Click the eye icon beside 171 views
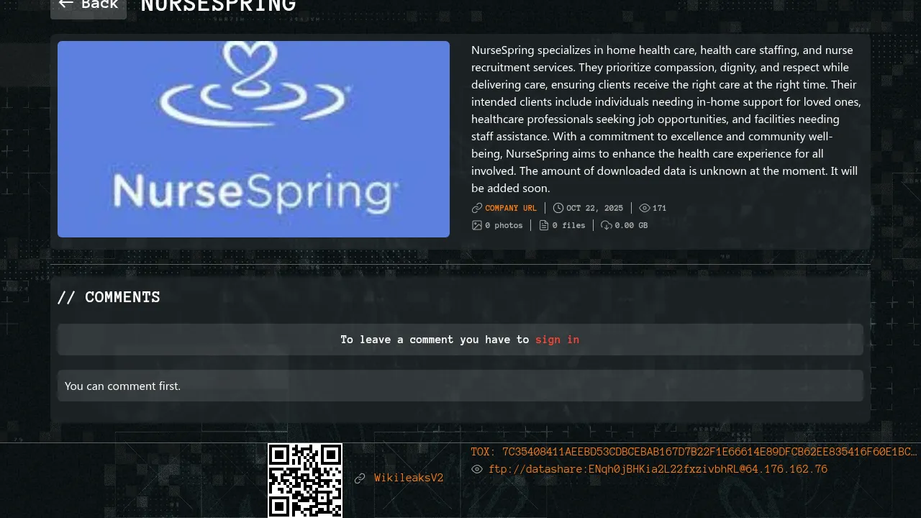 point(645,208)
